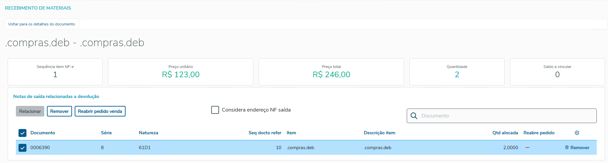This screenshot has width=608, height=163.
Task: Toggle select-all checkbox in table header
Action: point(22,133)
